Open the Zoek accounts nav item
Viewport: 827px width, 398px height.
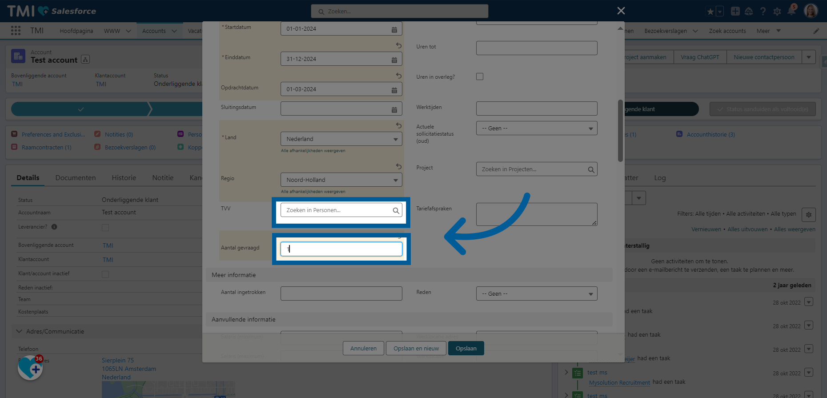(727, 31)
